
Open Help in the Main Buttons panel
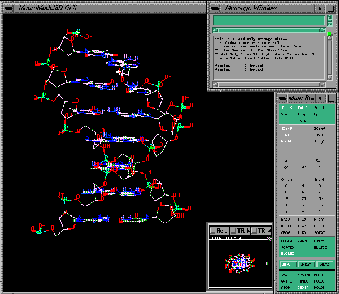click(x=302, y=120)
